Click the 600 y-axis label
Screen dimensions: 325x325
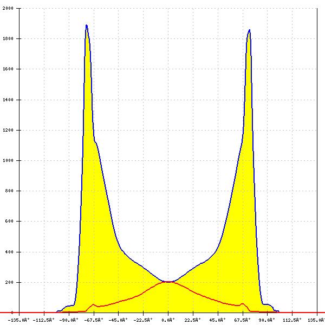click(x=9, y=221)
